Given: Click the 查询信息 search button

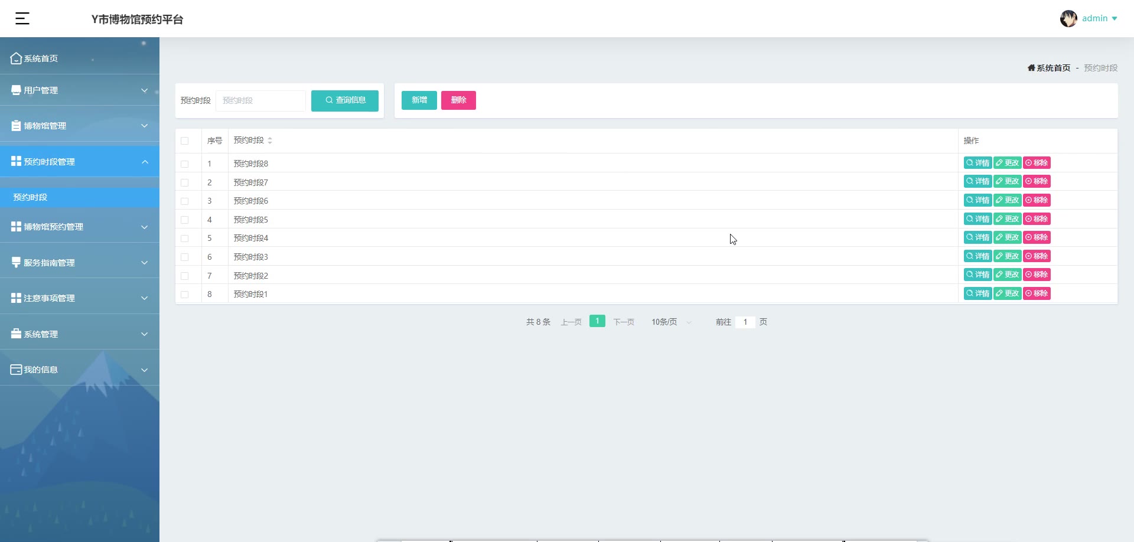Looking at the screenshot, I should point(345,100).
